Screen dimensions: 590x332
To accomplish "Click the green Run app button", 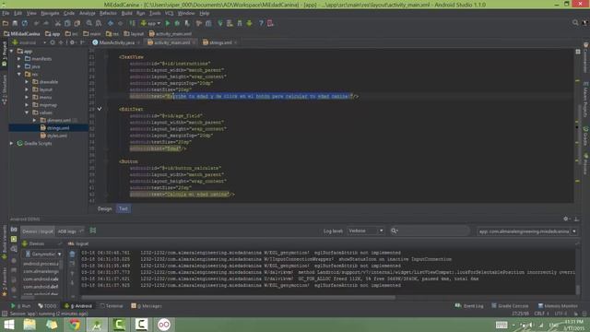I will (168, 23).
